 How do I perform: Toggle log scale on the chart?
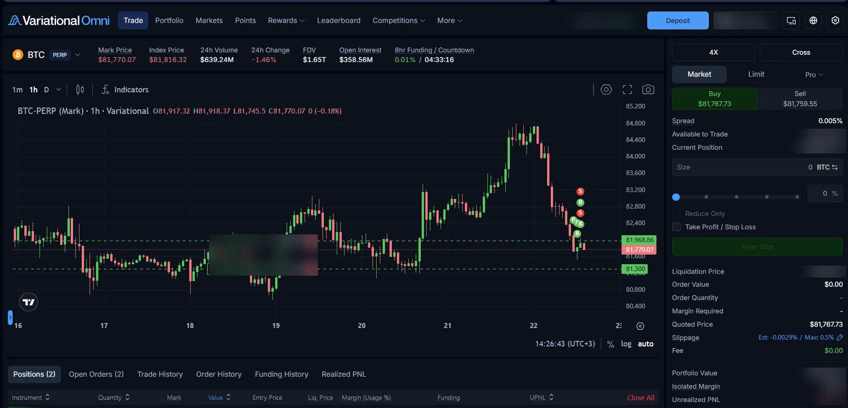click(626, 344)
